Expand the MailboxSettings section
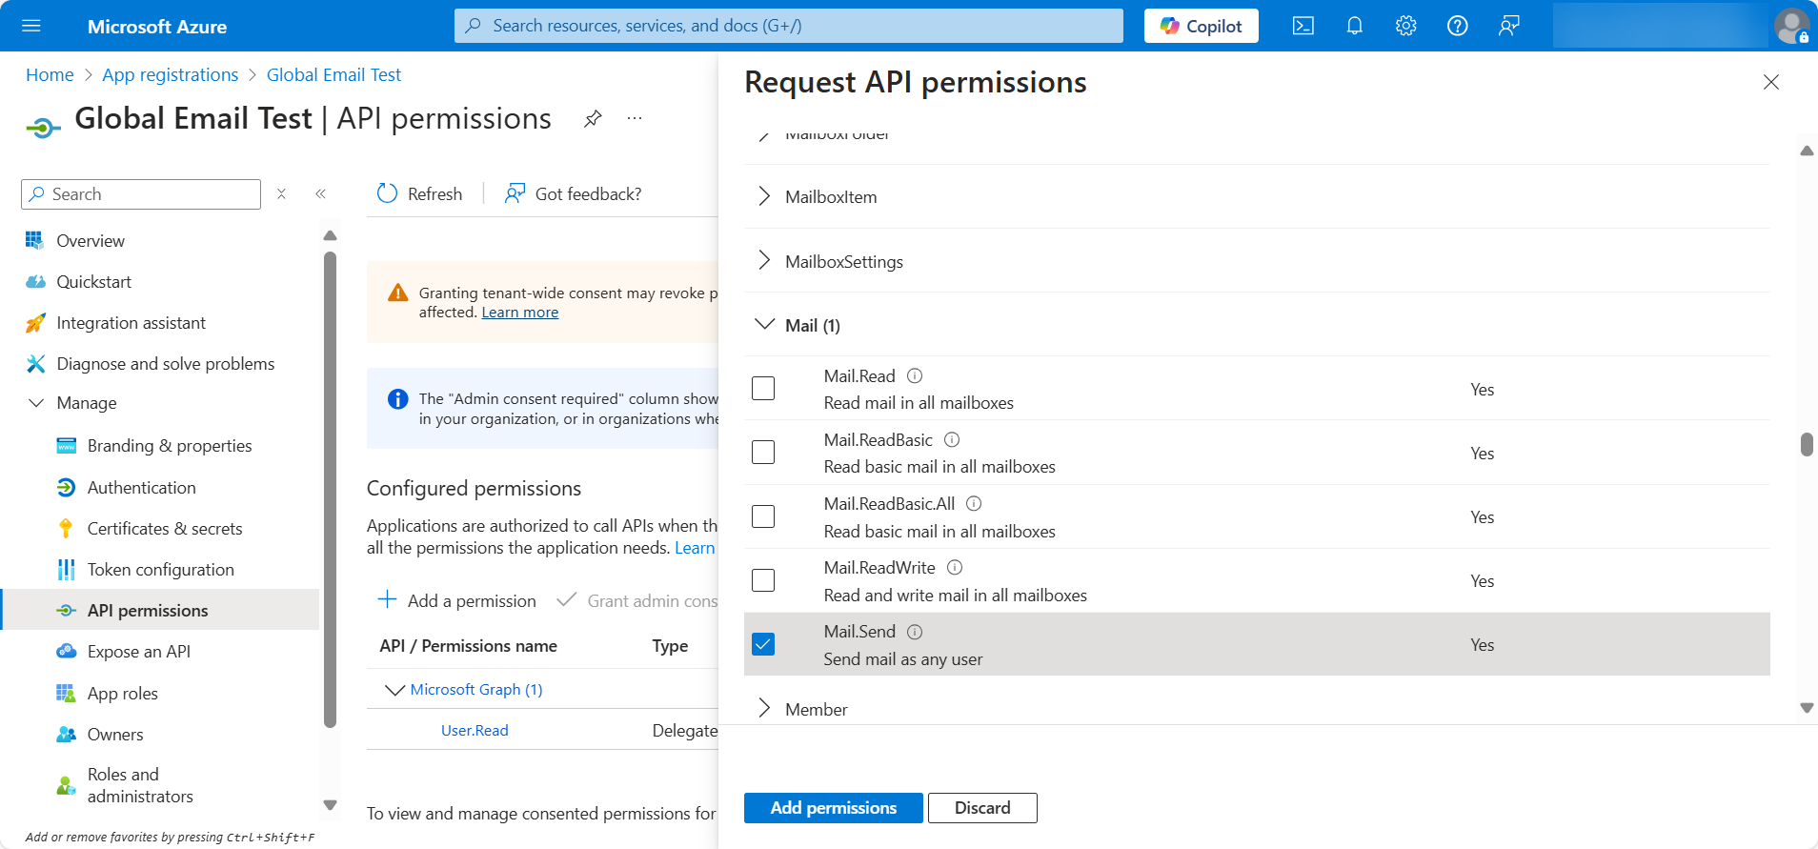1818x849 pixels. tap(763, 261)
